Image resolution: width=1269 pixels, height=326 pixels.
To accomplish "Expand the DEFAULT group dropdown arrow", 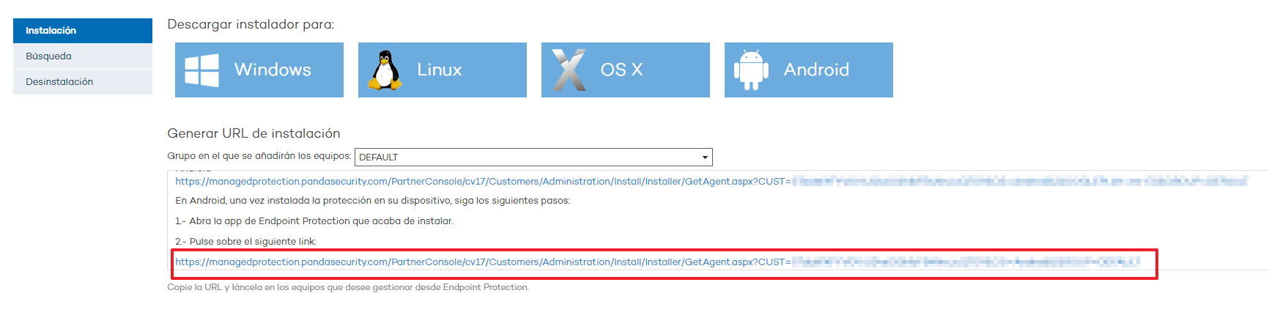I will [705, 158].
